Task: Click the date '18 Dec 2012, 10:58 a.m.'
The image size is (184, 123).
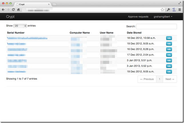Action: 141,38
